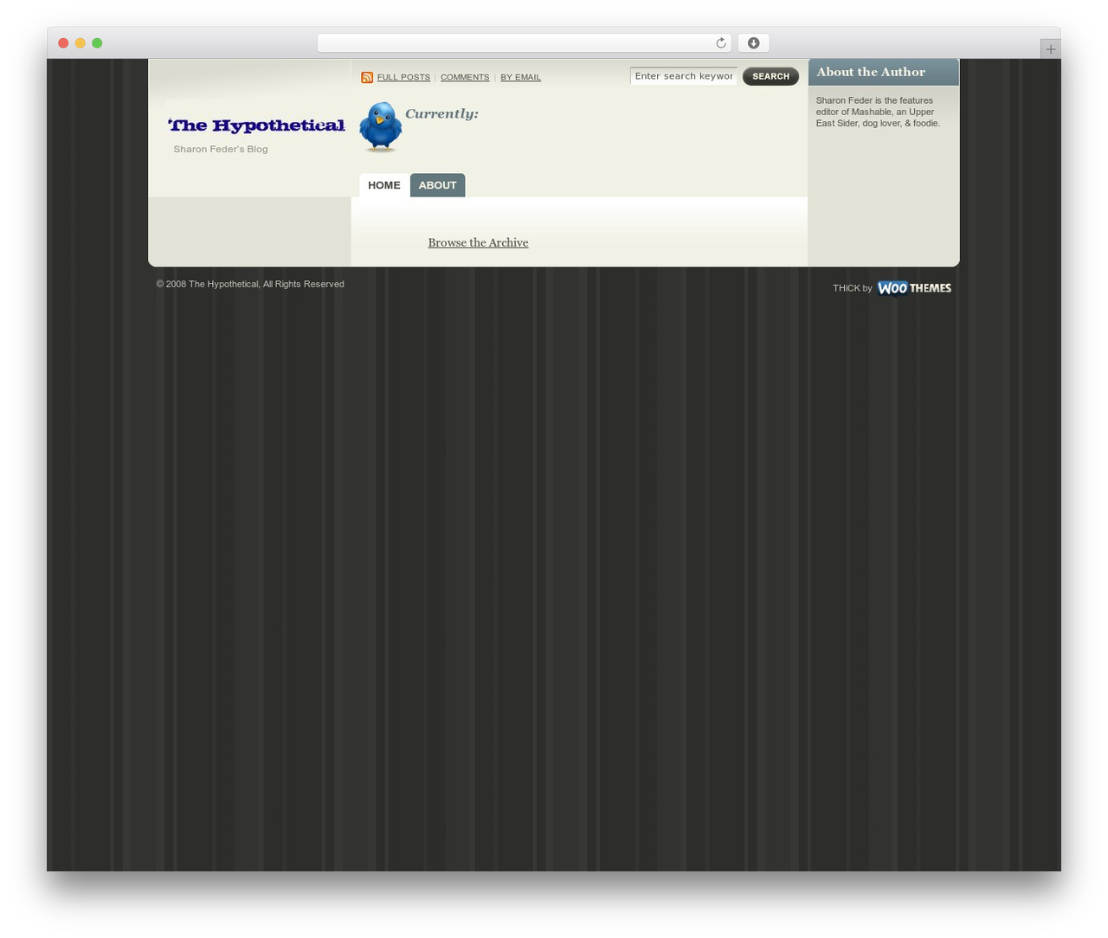The width and height of the screenshot is (1108, 938).
Task: Click the blue Twitter bird icon
Action: coord(381,127)
